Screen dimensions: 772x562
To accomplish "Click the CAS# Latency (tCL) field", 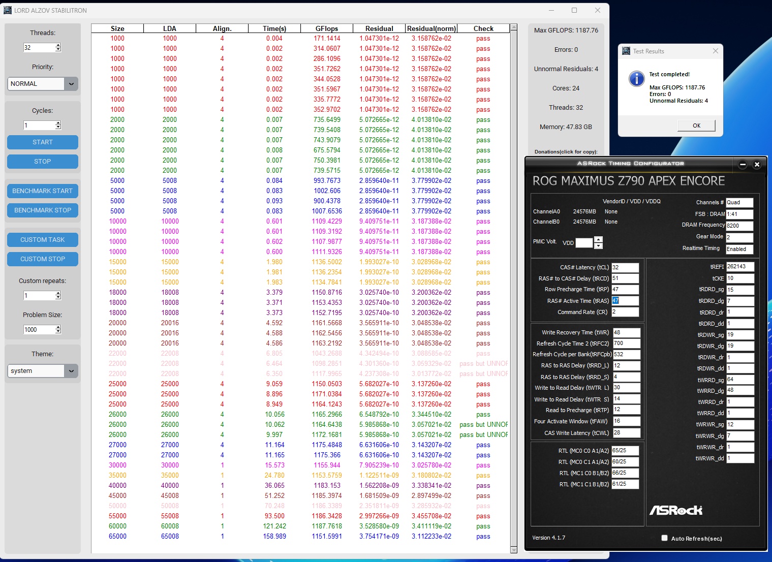I will tap(625, 267).
